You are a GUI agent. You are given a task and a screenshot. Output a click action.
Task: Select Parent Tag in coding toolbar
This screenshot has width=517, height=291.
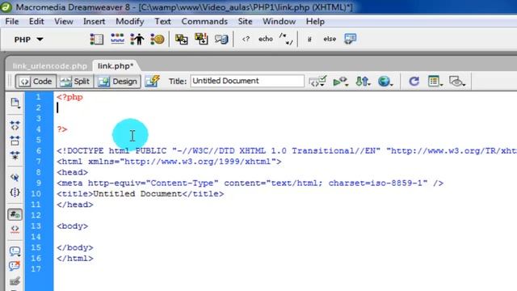point(15,178)
